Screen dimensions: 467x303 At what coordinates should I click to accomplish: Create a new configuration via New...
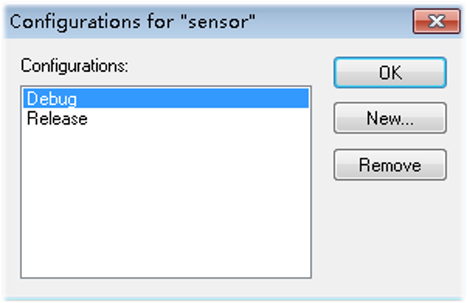click(x=390, y=118)
